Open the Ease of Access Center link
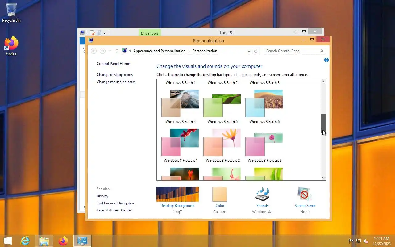The width and height of the screenshot is (395, 247). tap(114, 210)
